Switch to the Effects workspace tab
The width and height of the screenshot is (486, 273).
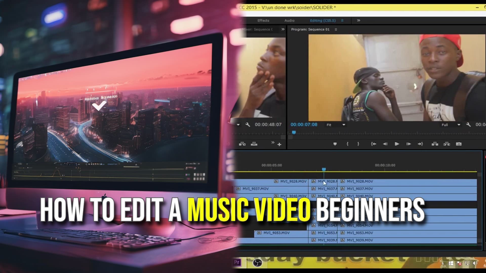(x=263, y=20)
